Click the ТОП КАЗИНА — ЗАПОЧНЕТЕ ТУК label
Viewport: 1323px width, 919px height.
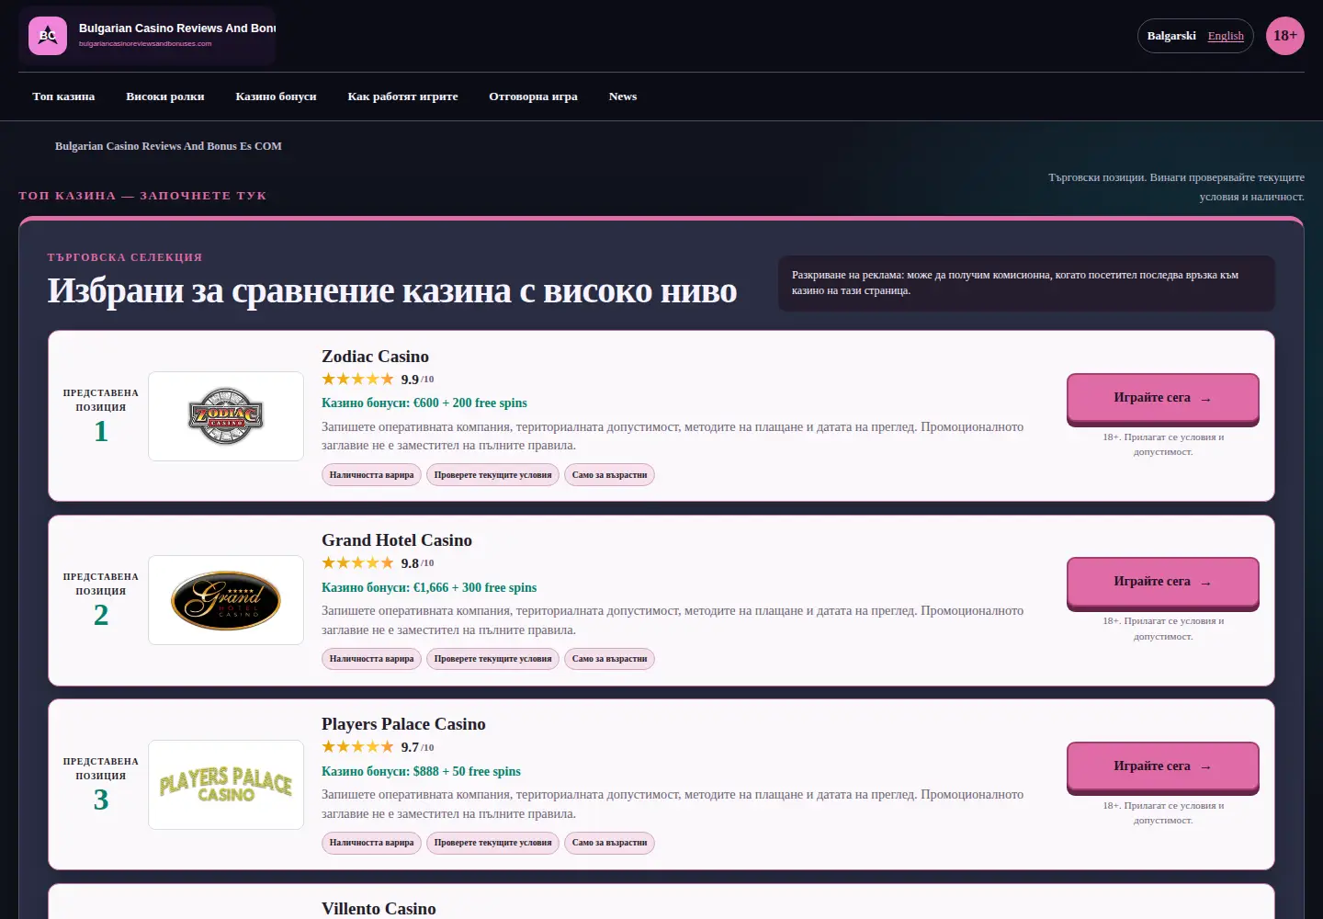click(x=142, y=196)
